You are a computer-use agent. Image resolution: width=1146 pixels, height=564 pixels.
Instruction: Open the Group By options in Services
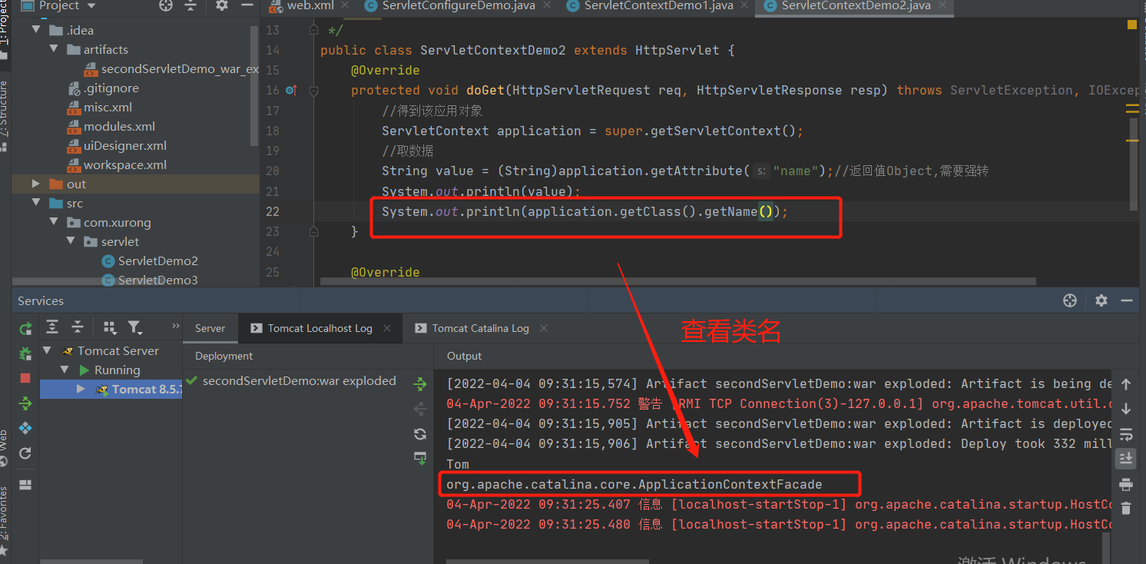pyautogui.click(x=109, y=327)
